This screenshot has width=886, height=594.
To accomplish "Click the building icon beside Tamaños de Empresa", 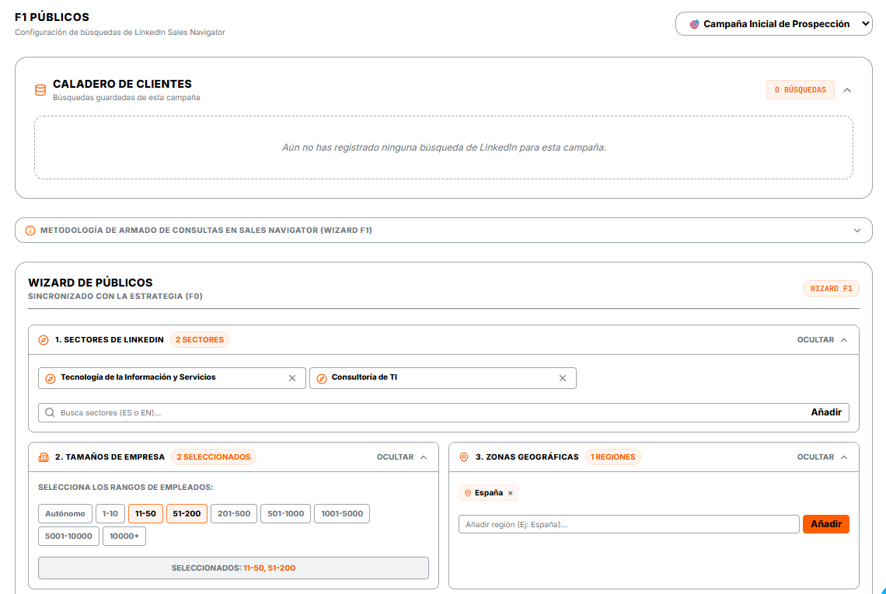I will 44,457.
